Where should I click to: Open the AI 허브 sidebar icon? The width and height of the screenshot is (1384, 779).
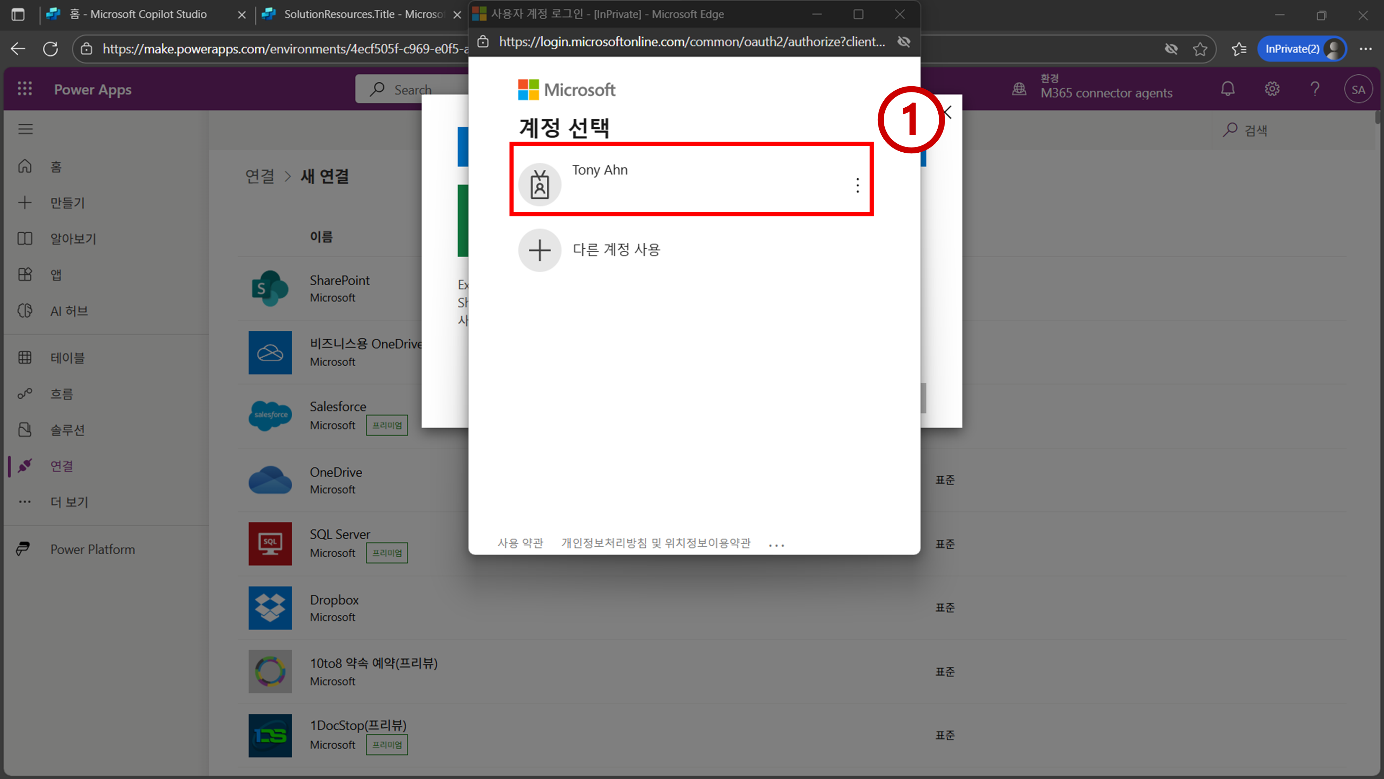tap(25, 311)
